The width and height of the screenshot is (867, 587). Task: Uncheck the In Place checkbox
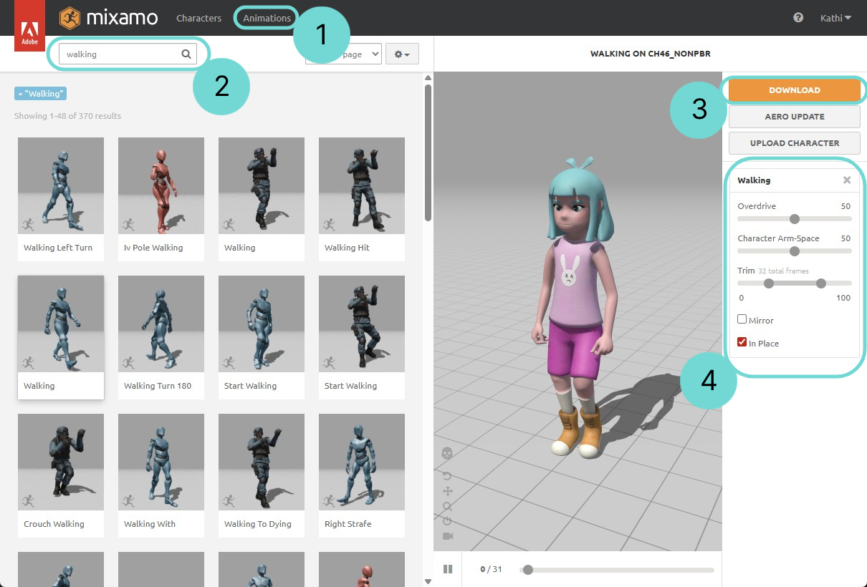point(742,342)
